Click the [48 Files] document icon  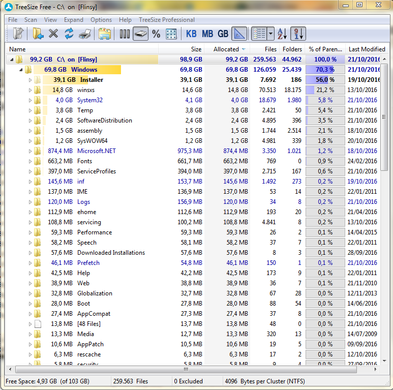[38, 324]
